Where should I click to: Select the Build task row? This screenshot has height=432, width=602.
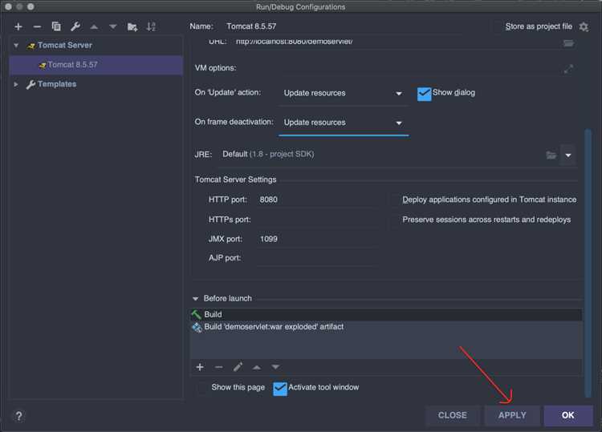coord(386,315)
